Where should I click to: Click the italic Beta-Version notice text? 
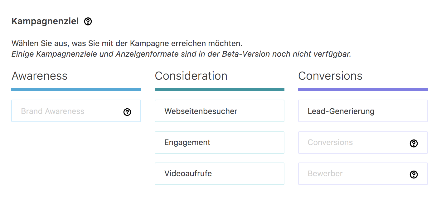181,54
